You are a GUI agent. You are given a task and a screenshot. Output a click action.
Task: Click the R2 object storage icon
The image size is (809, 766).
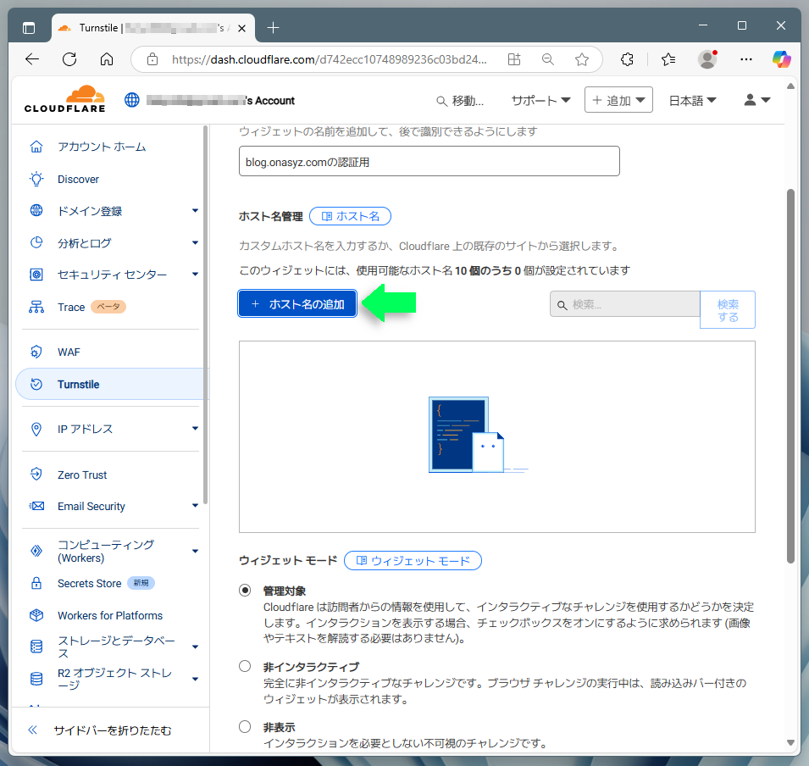[x=36, y=679]
